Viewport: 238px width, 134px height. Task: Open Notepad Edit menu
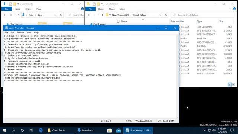pos(12,32)
